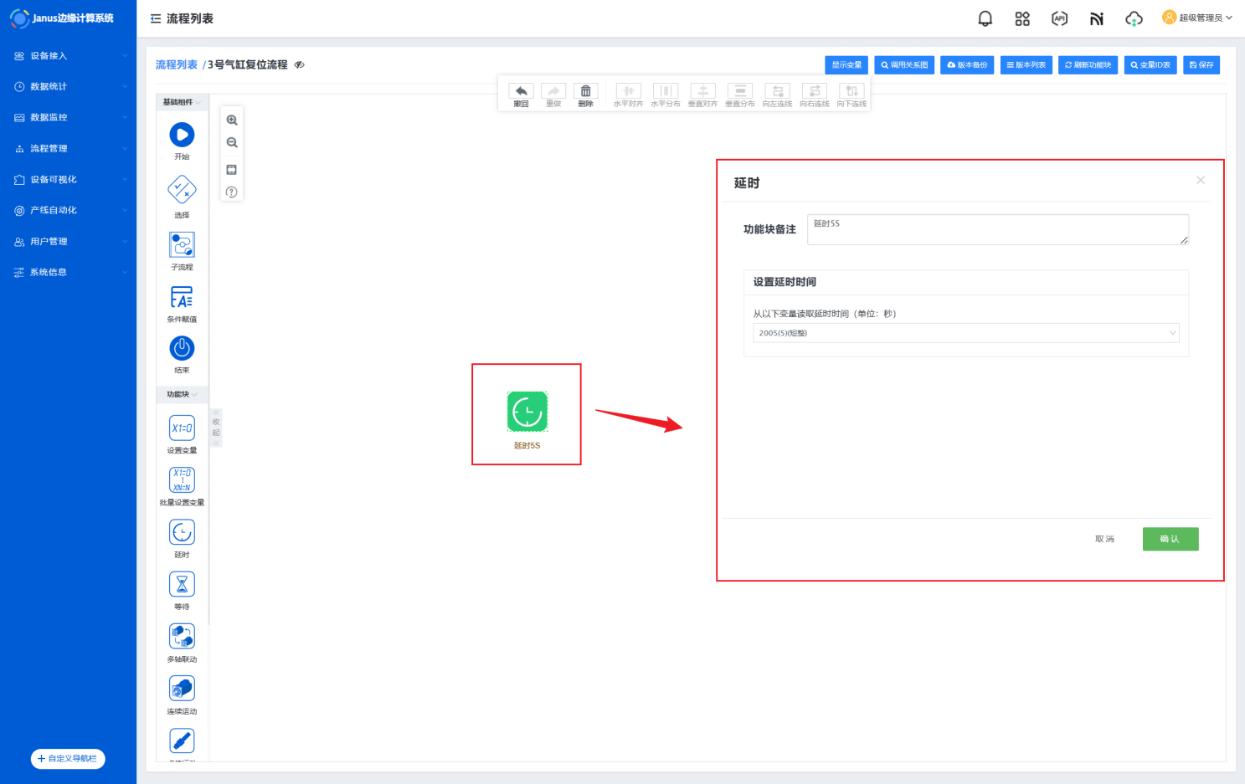Open the notification bell icon
Viewport: 1245px width, 784px height.
click(985, 18)
